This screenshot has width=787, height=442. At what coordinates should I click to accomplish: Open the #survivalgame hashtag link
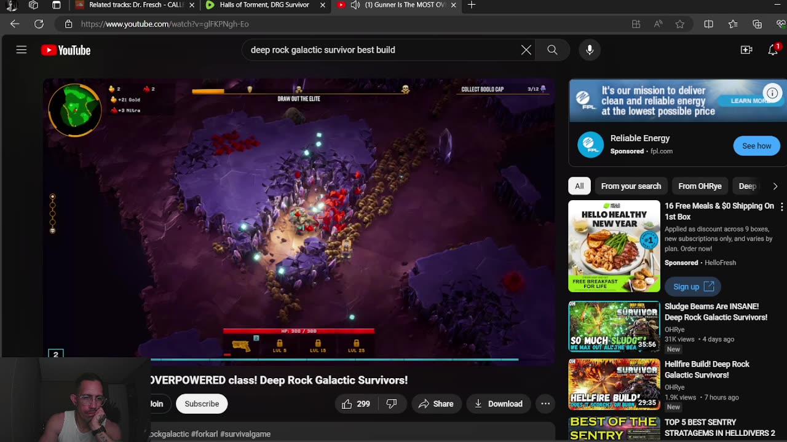tap(245, 434)
